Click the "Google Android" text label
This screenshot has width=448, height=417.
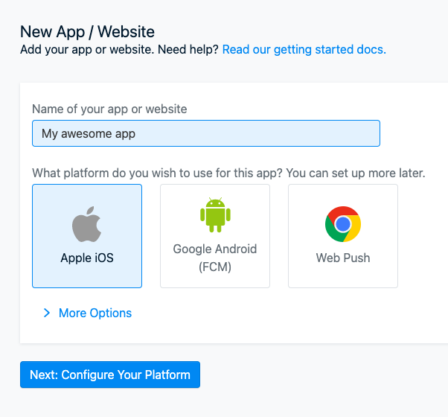[215, 249]
